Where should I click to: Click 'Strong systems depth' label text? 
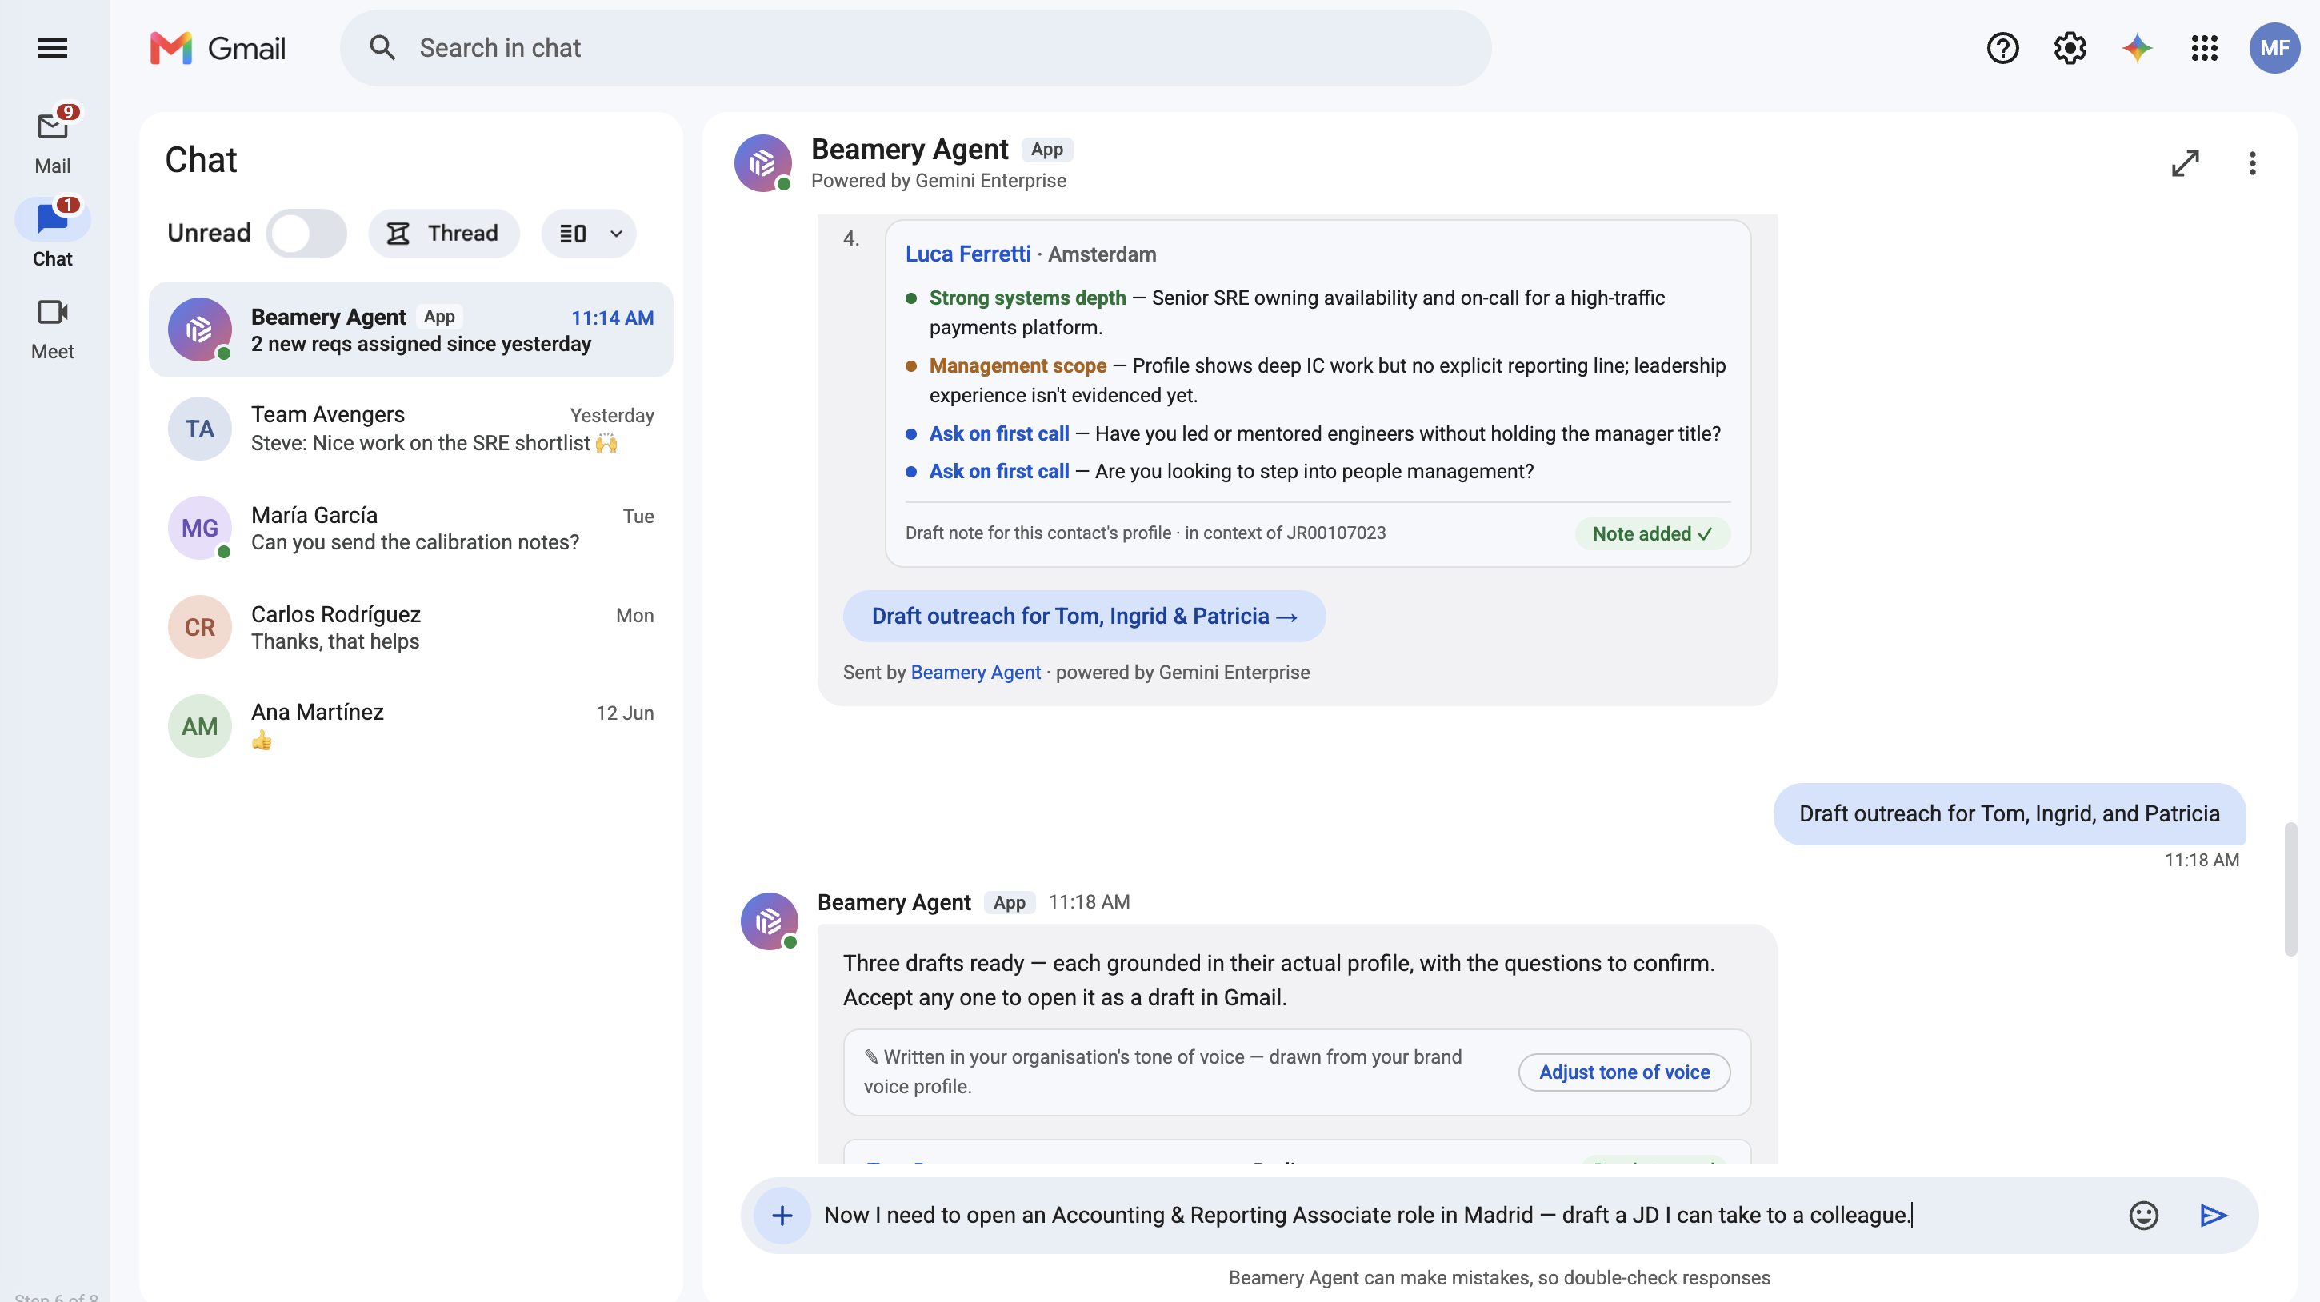1028,298
